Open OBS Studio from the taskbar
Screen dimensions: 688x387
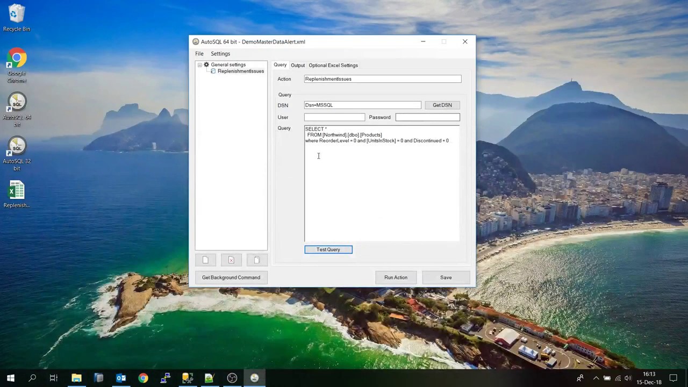232,378
